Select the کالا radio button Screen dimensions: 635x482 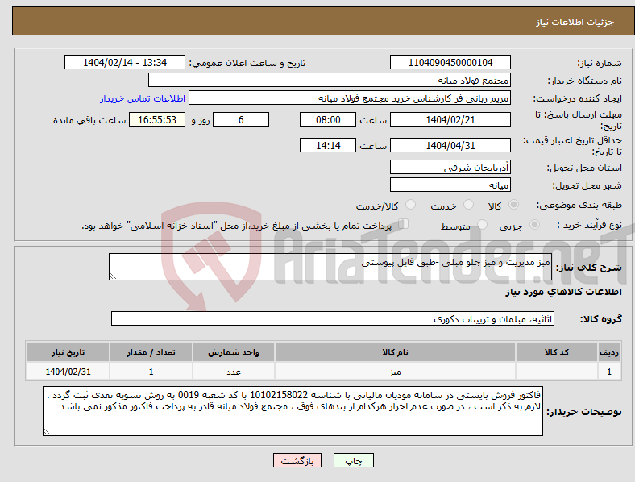pyautogui.click(x=513, y=205)
